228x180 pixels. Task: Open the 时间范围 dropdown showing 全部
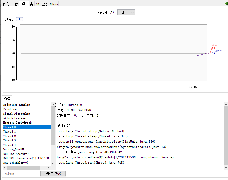click(x=126, y=12)
